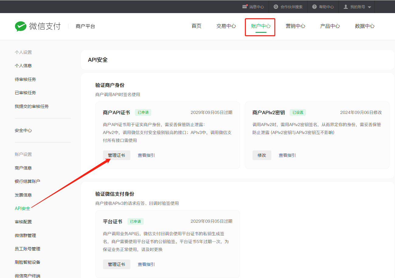This screenshot has width=395, height=278.
Task: Click the WeChat Pay logo
Action: (38, 26)
